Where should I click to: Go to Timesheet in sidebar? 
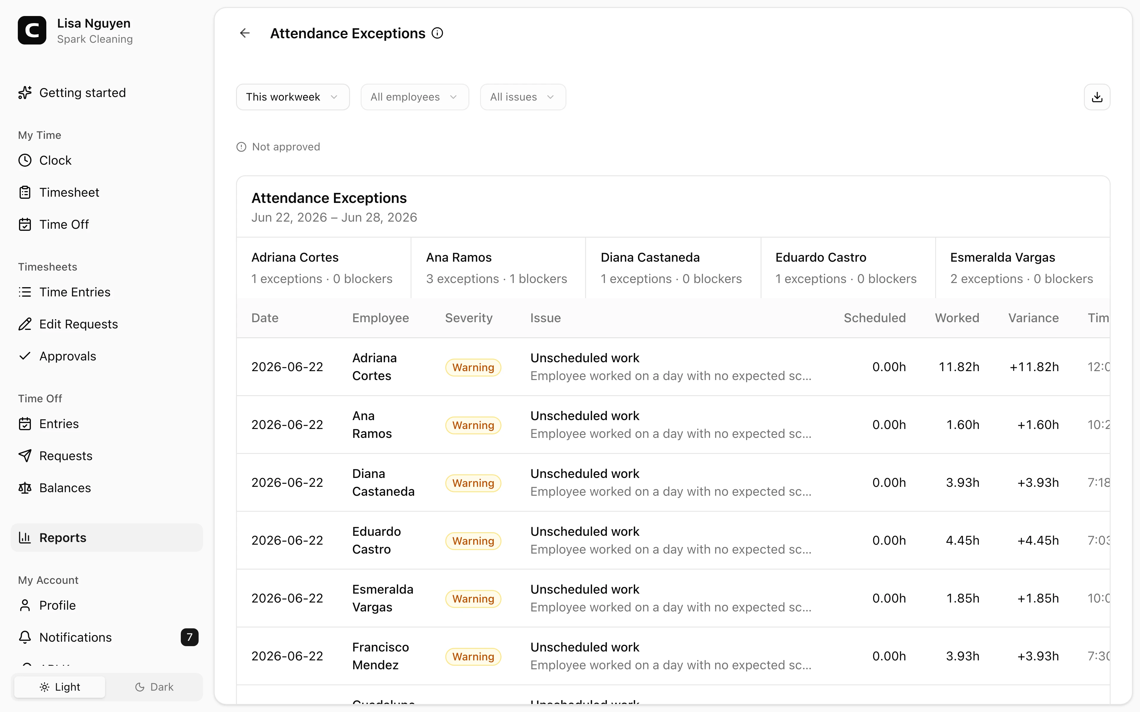pyautogui.click(x=107, y=193)
